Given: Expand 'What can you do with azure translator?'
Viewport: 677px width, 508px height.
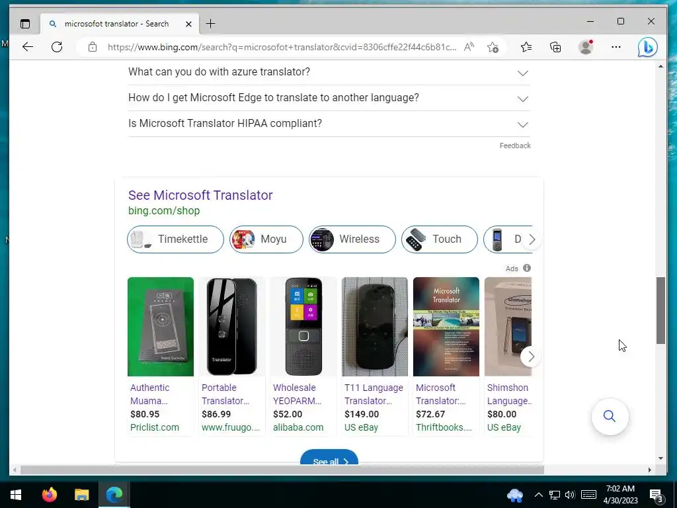Looking at the screenshot, I should coord(329,72).
